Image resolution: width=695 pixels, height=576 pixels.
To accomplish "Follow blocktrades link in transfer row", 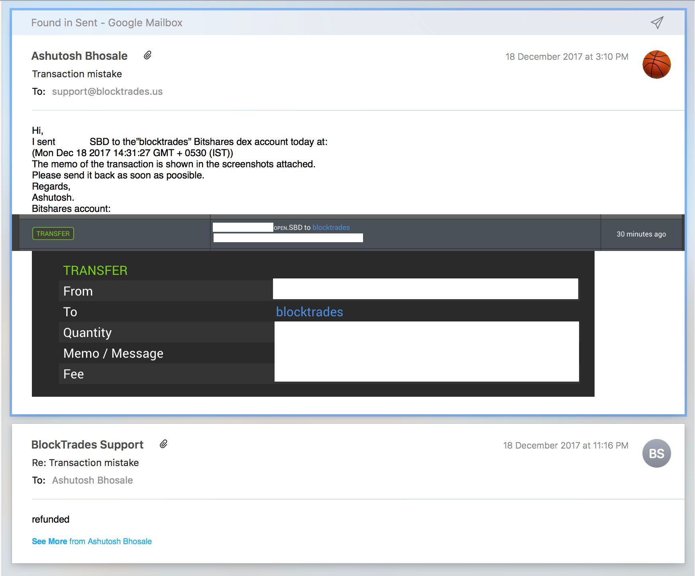I will (x=331, y=227).
